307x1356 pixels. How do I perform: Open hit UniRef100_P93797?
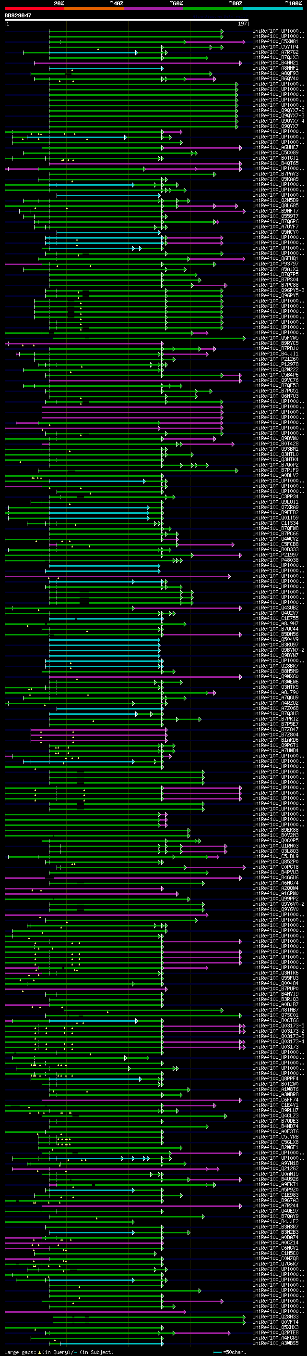tap(275, 264)
